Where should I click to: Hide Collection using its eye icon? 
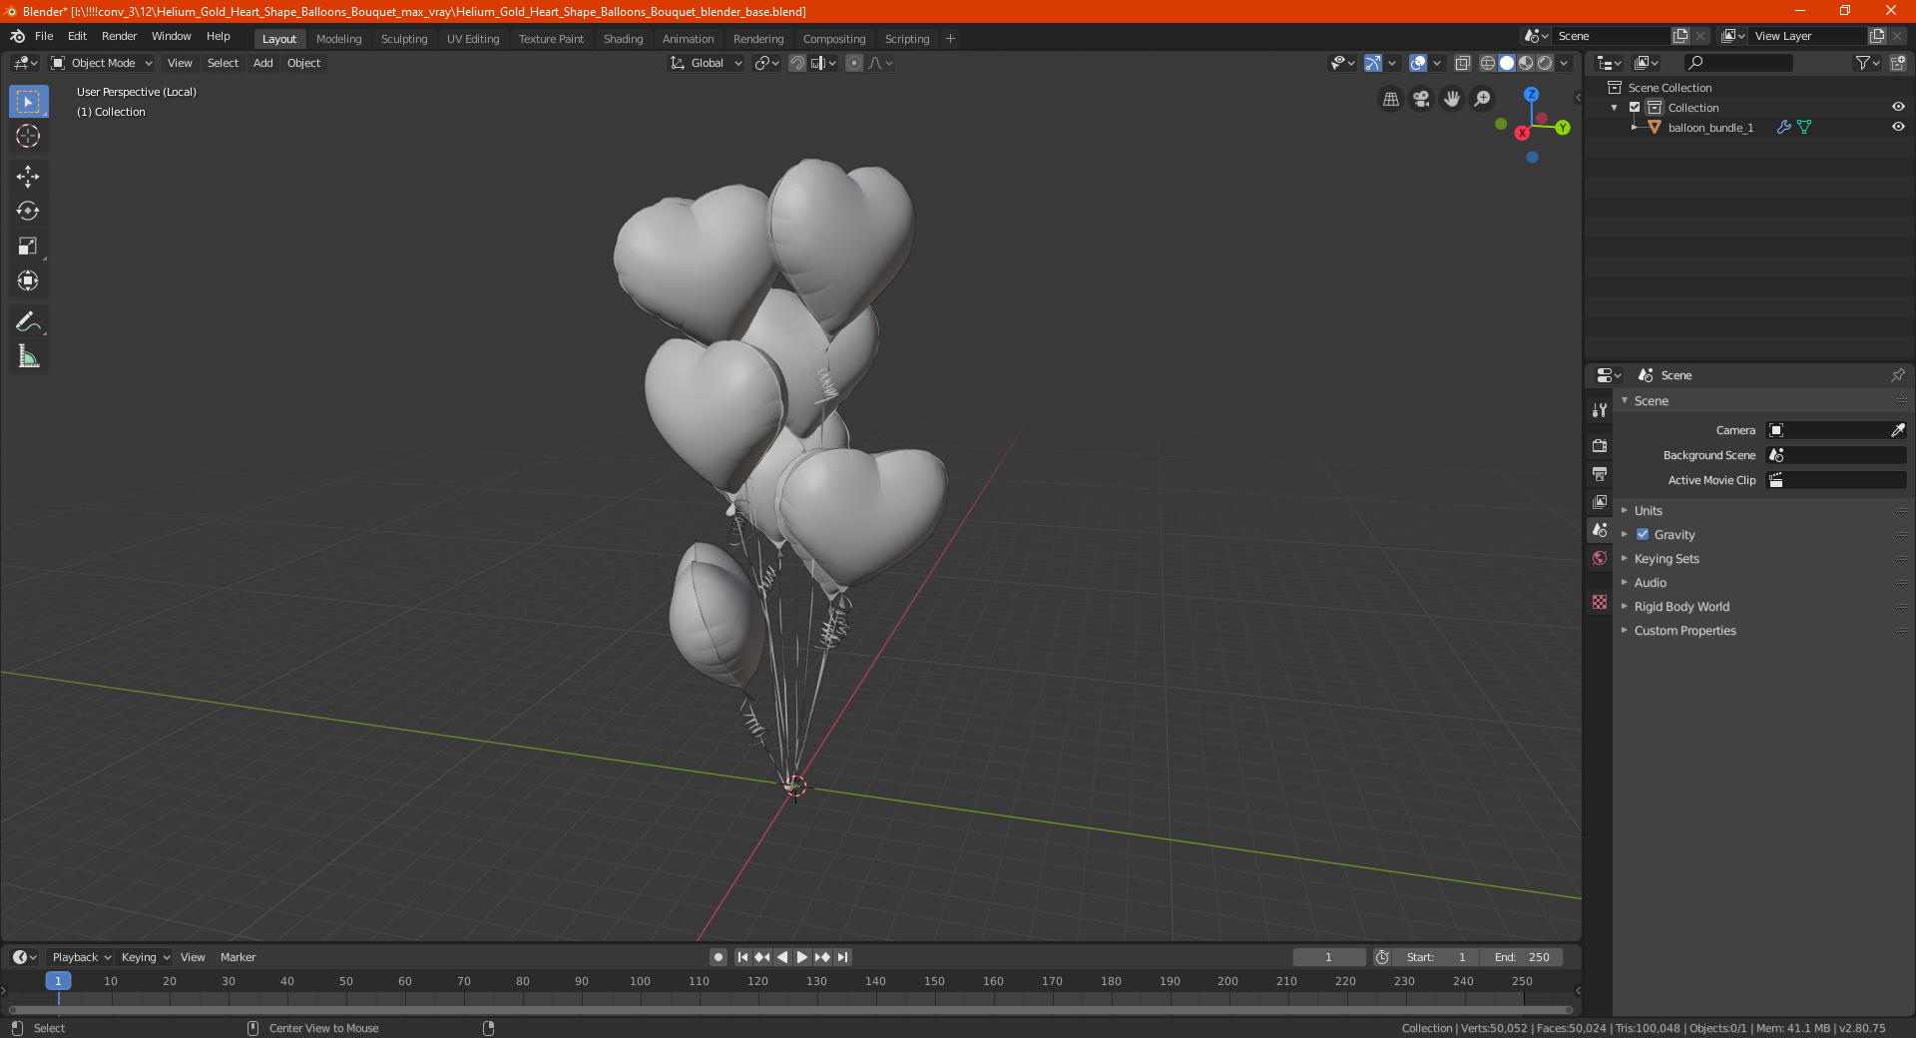(x=1898, y=107)
